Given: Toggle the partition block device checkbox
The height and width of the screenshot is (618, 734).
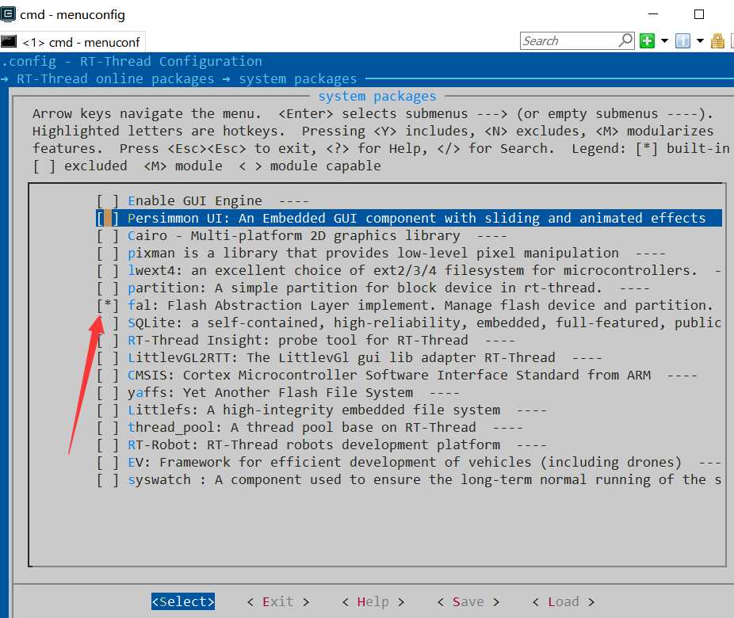Looking at the screenshot, I should (x=108, y=288).
